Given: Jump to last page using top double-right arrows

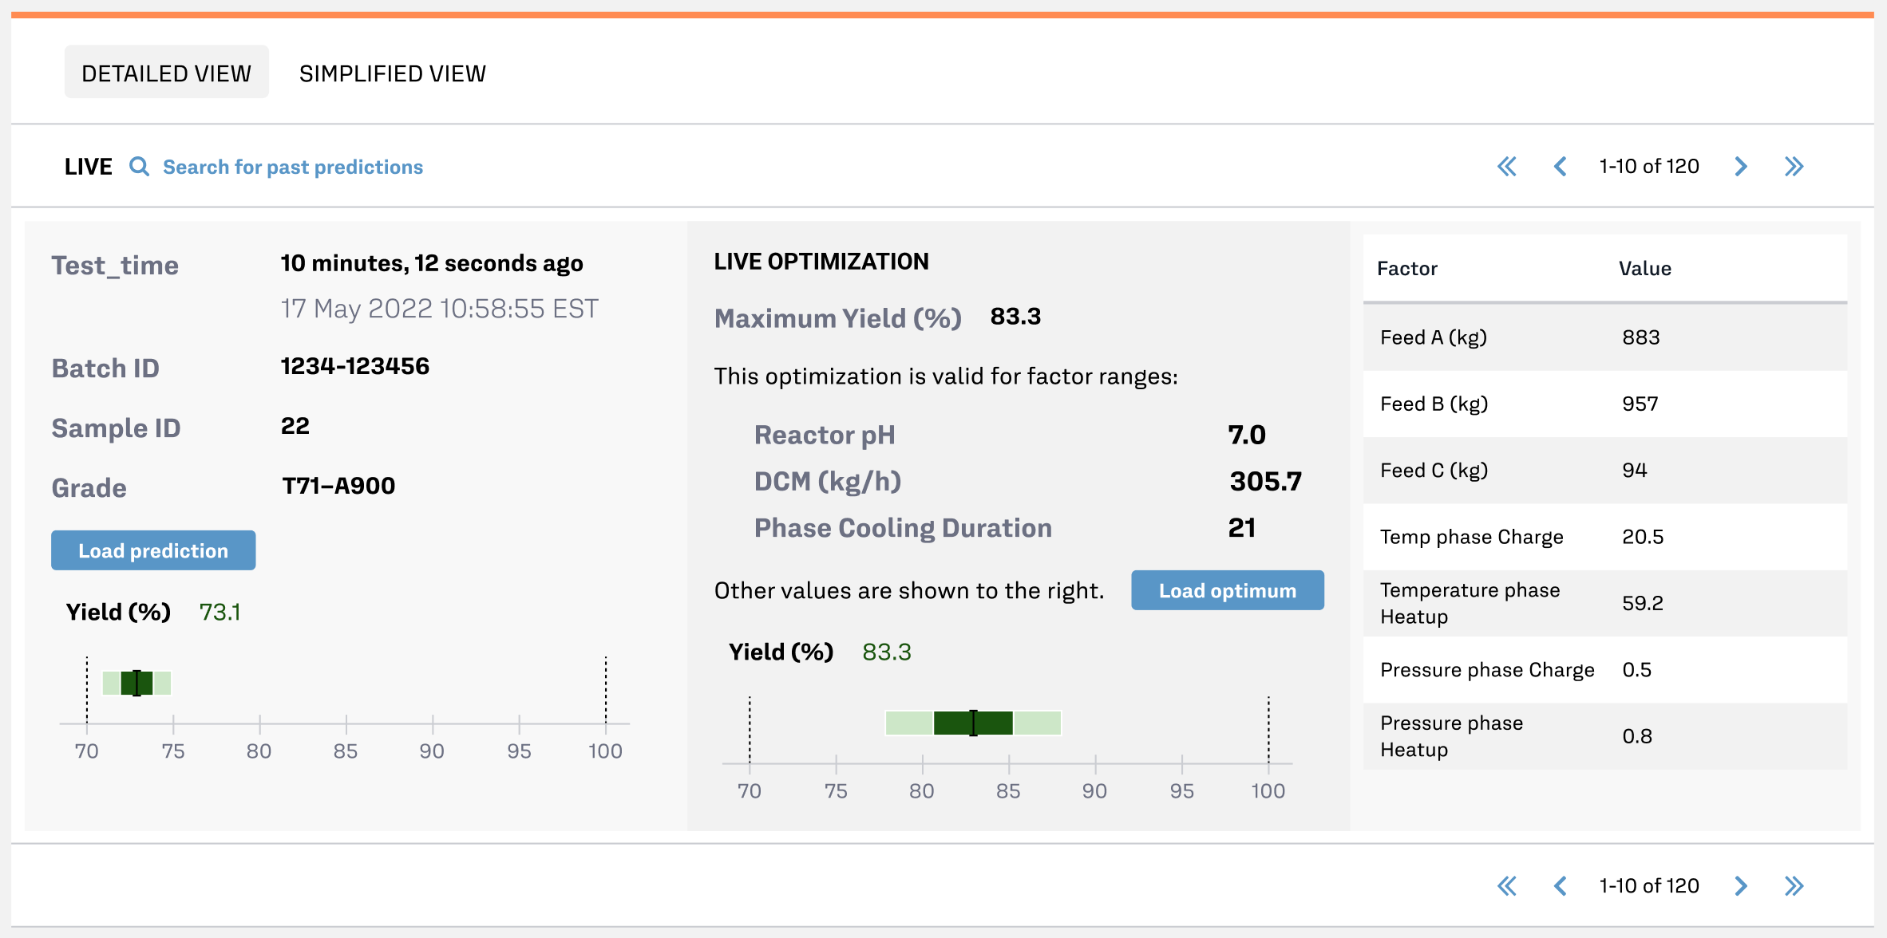Looking at the screenshot, I should coord(1794,167).
